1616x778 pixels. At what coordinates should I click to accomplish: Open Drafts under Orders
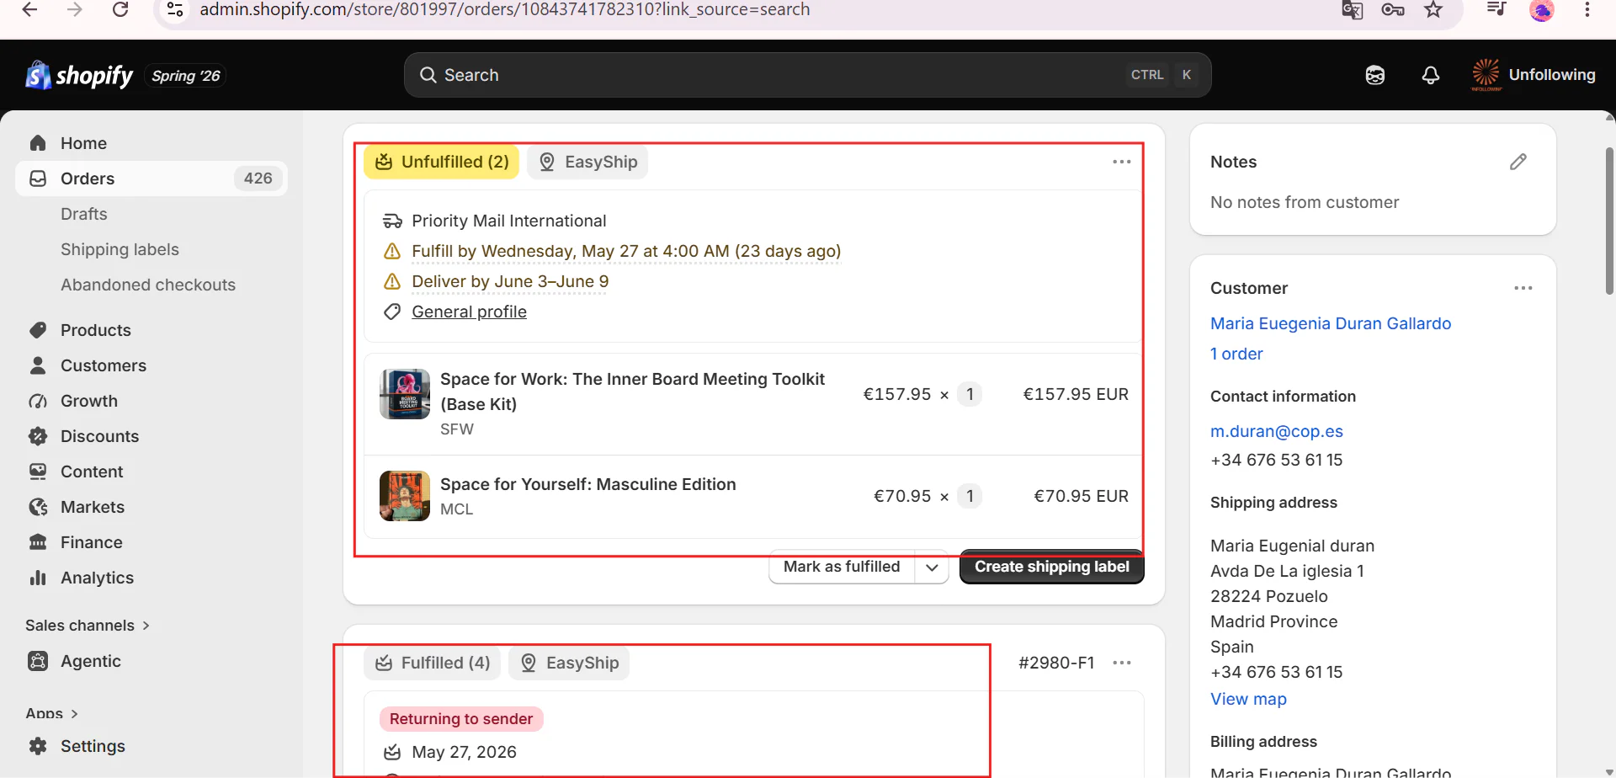click(84, 214)
